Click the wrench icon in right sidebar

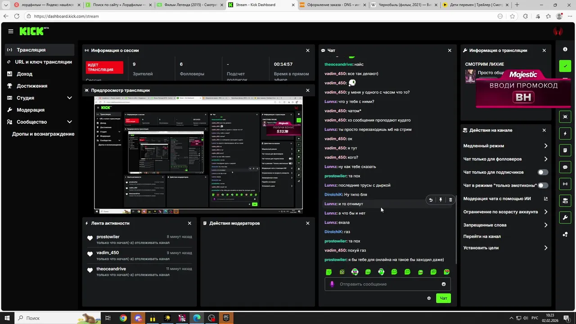pos(565,217)
